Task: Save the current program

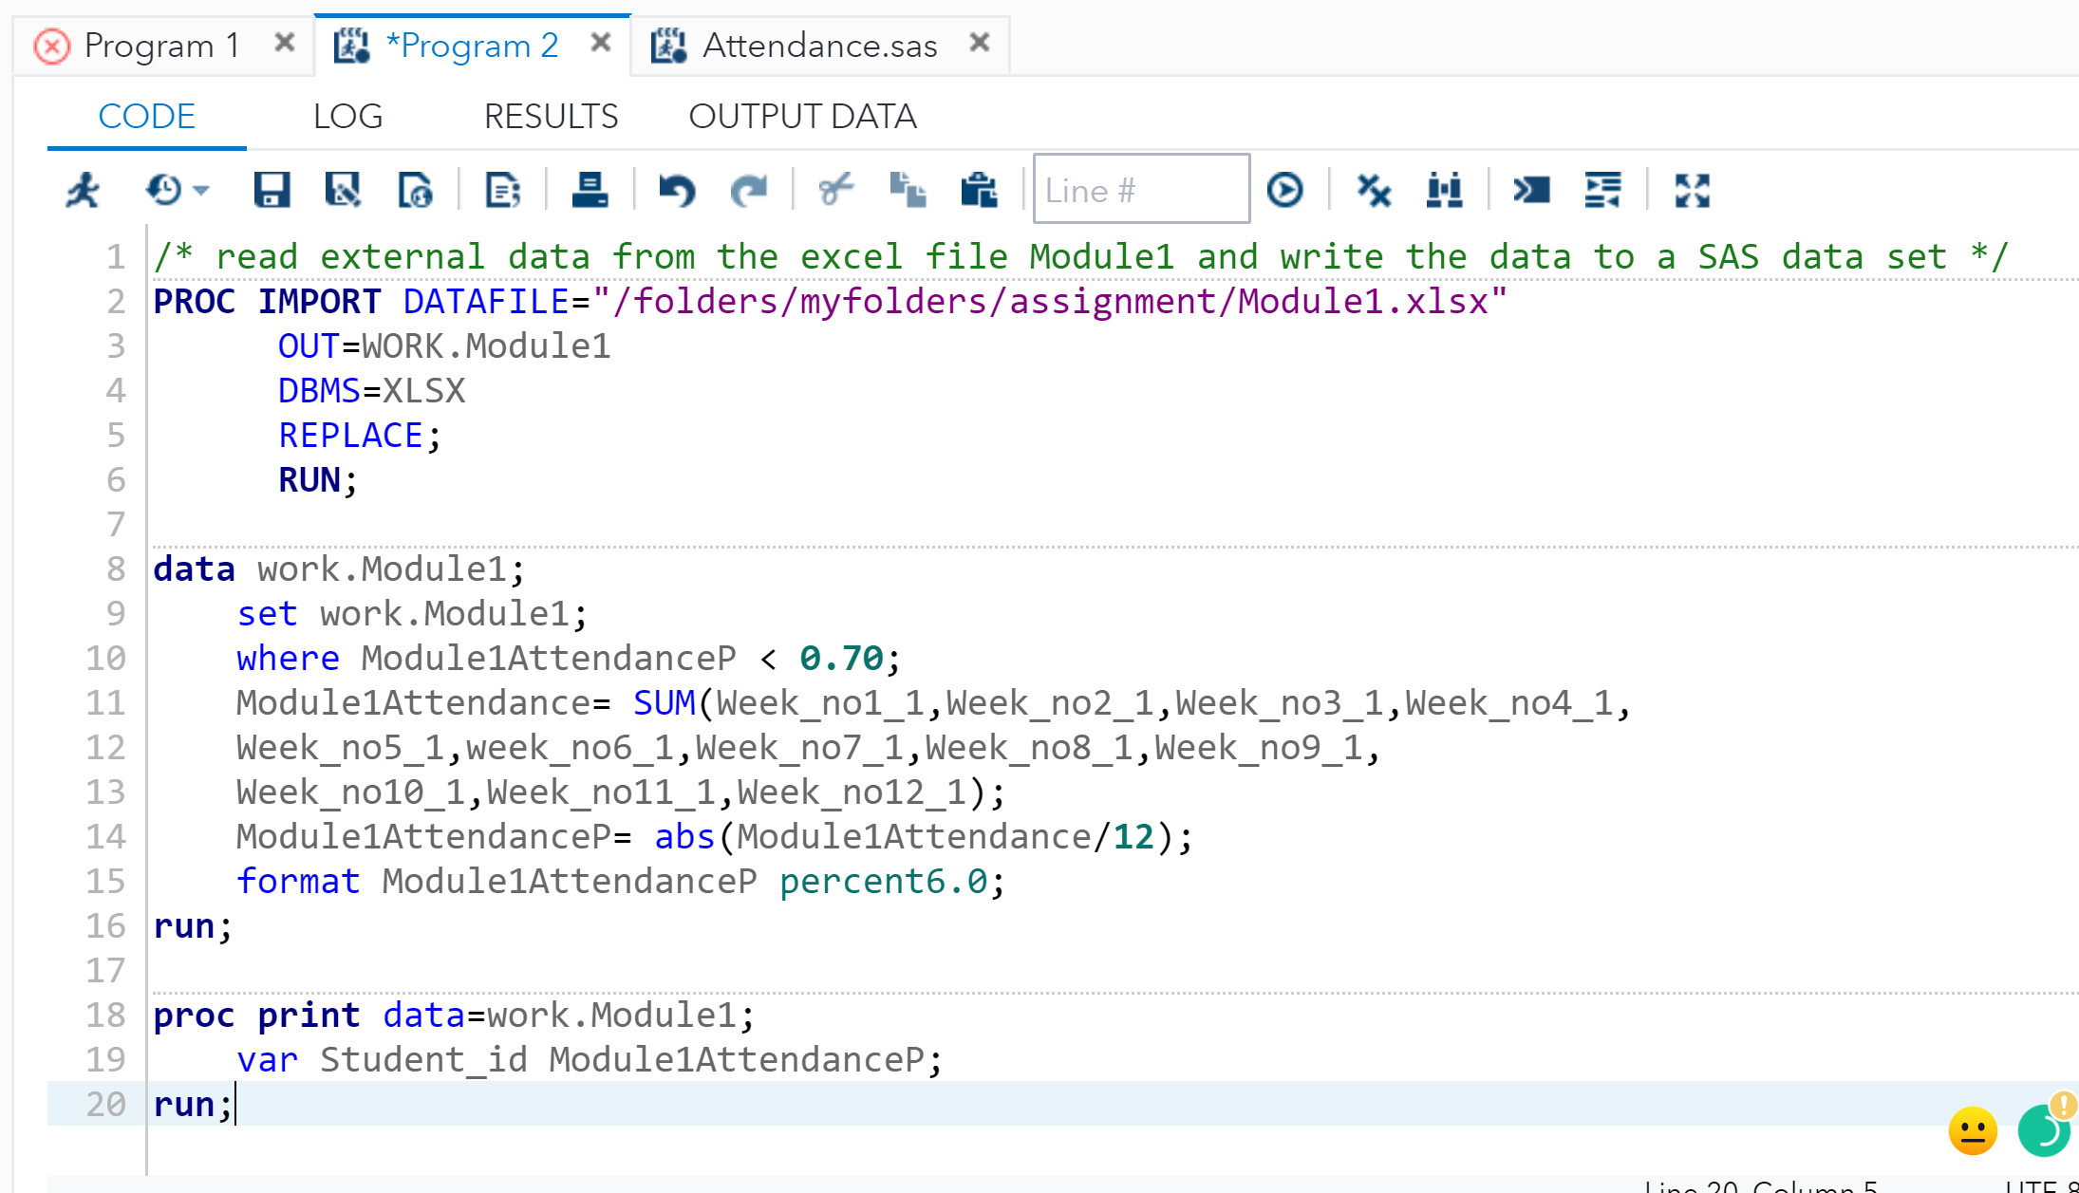Action: click(273, 189)
